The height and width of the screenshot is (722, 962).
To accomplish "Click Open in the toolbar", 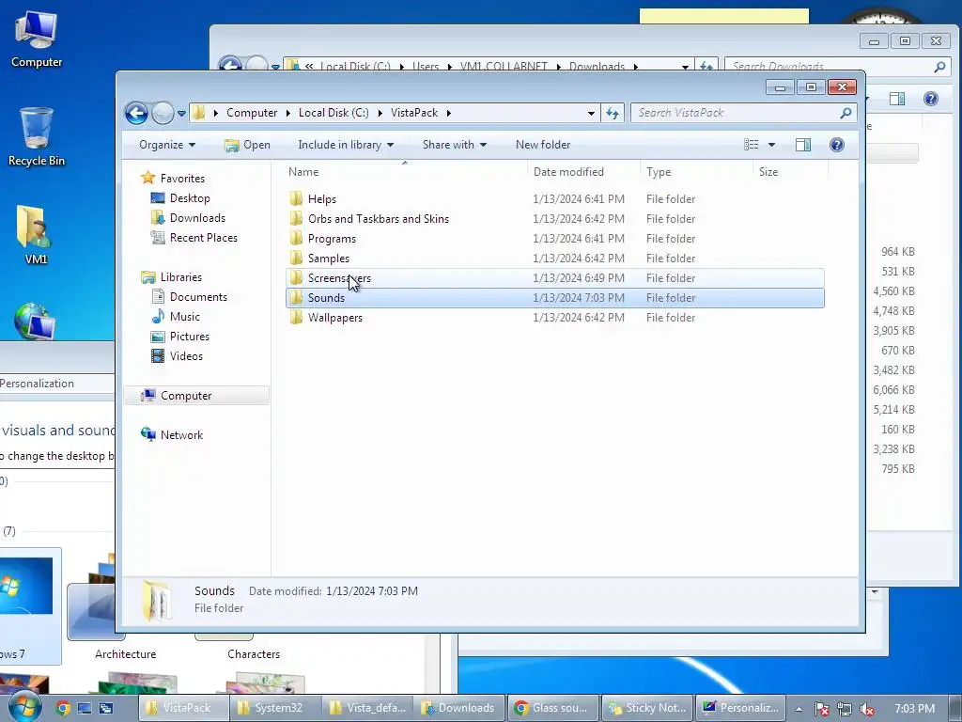I will point(247,145).
